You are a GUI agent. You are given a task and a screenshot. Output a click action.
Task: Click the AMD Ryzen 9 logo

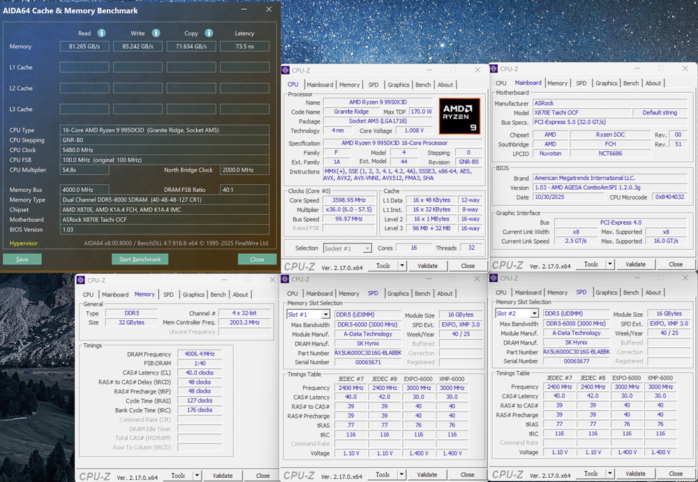click(x=459, y=116)
